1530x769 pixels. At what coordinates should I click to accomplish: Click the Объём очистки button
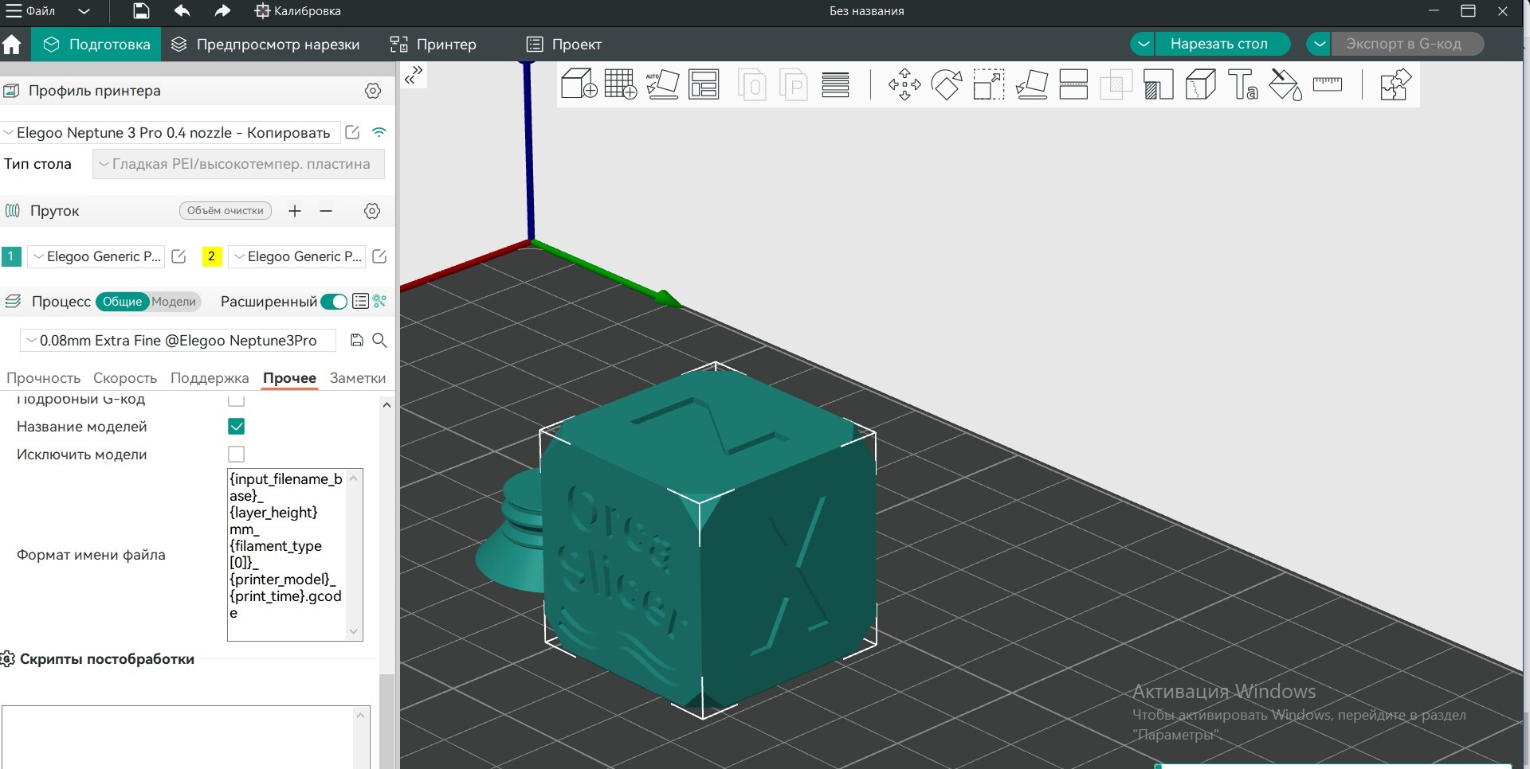pos(226,211)
